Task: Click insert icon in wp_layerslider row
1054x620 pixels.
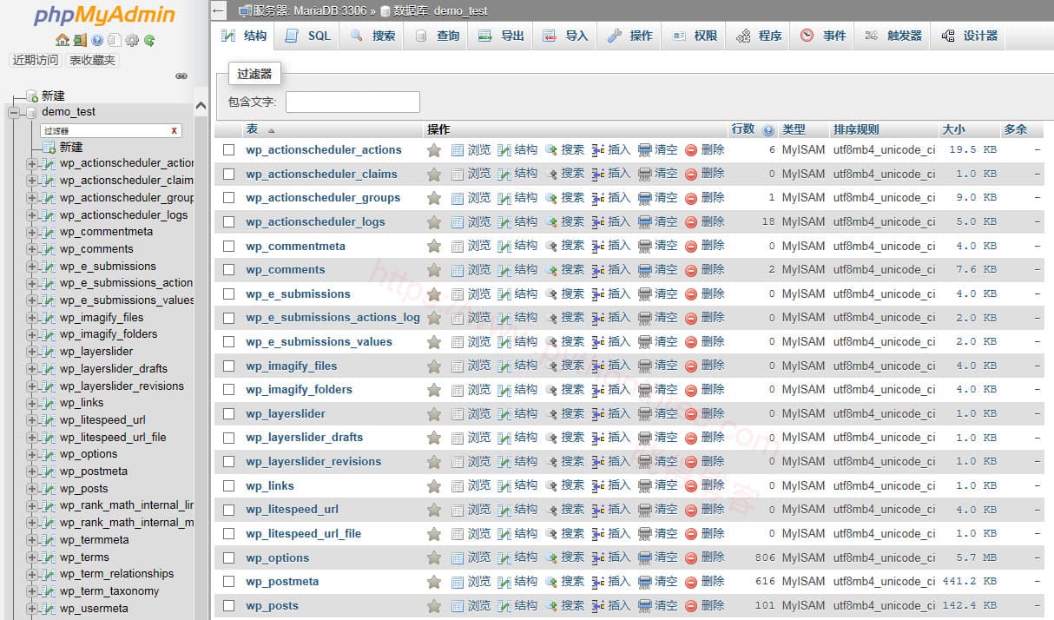Action: point(597,413)
